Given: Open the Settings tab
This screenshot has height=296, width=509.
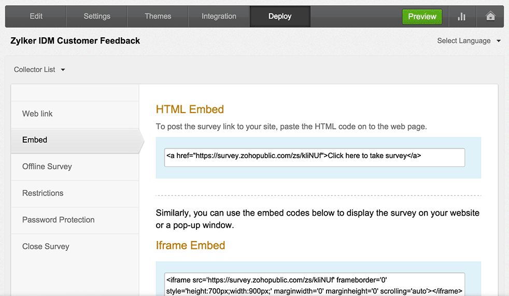Looking at the screenshot, I should click(97, 16).
